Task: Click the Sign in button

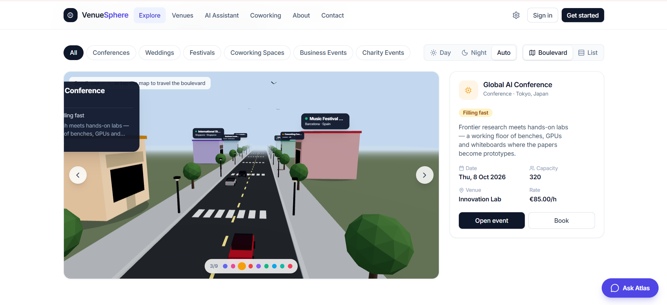Action: [543, 15]
